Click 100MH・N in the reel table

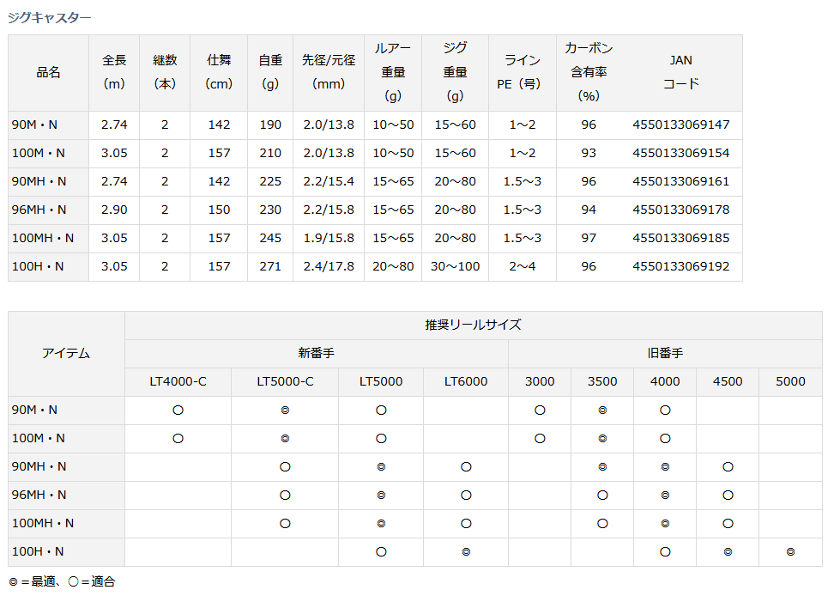tap(43, 523)
